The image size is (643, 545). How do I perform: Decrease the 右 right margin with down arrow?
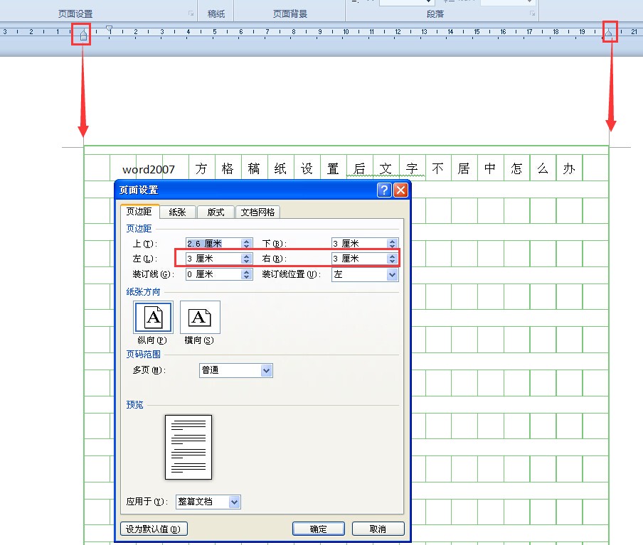(392, 261)
